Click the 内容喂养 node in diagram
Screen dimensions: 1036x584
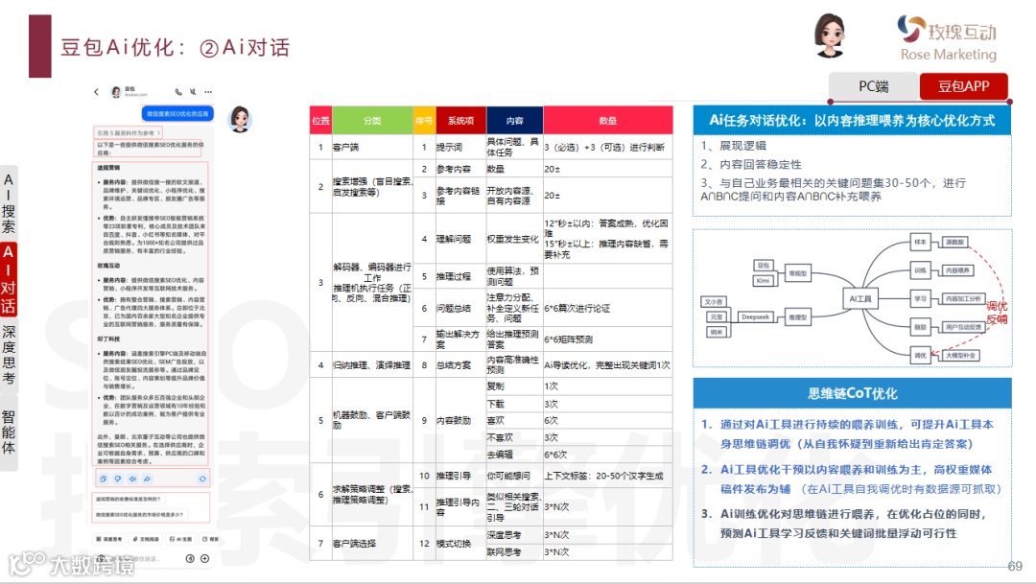957,270
